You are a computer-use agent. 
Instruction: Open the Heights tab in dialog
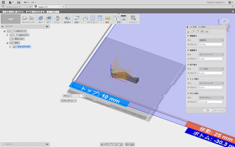pos(197,31)
